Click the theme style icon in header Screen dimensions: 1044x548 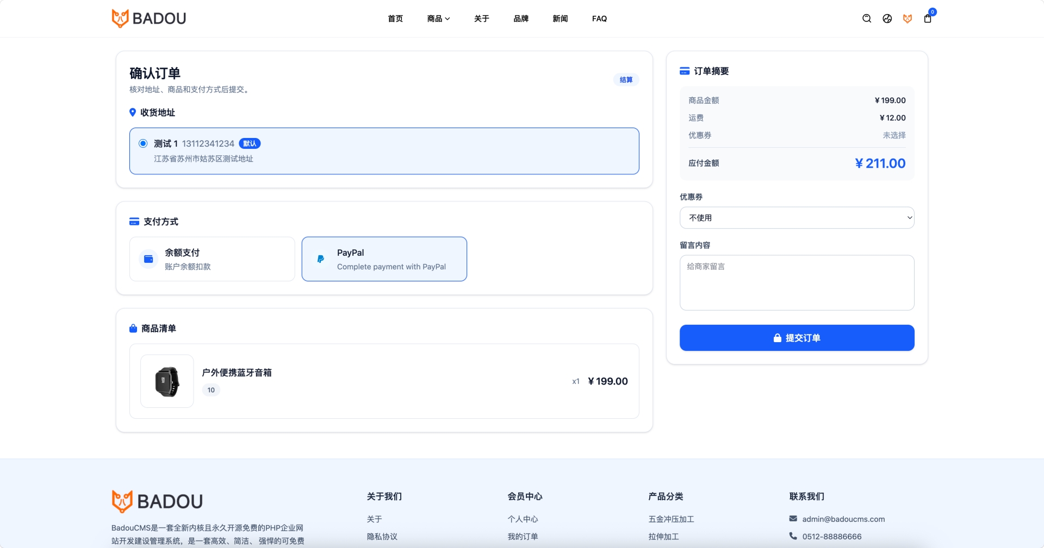(887, 18)
